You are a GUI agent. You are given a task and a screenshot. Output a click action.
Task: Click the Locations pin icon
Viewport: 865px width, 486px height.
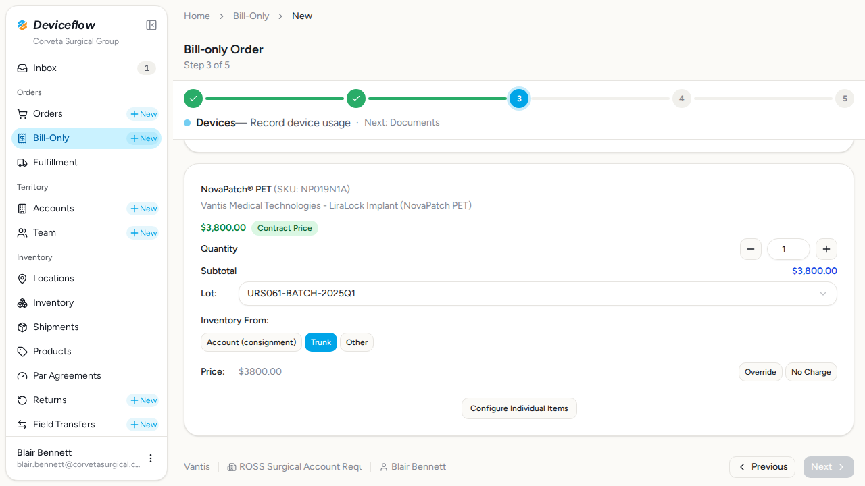coord(22,279)
